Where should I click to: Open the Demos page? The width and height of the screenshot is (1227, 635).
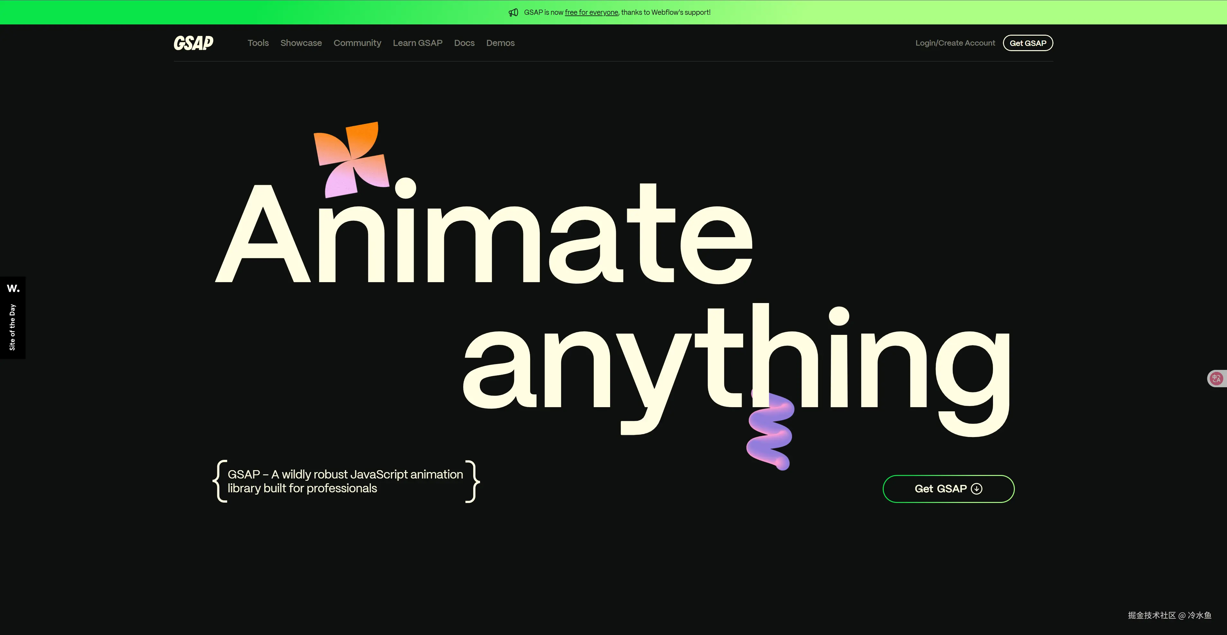point(500,43)
